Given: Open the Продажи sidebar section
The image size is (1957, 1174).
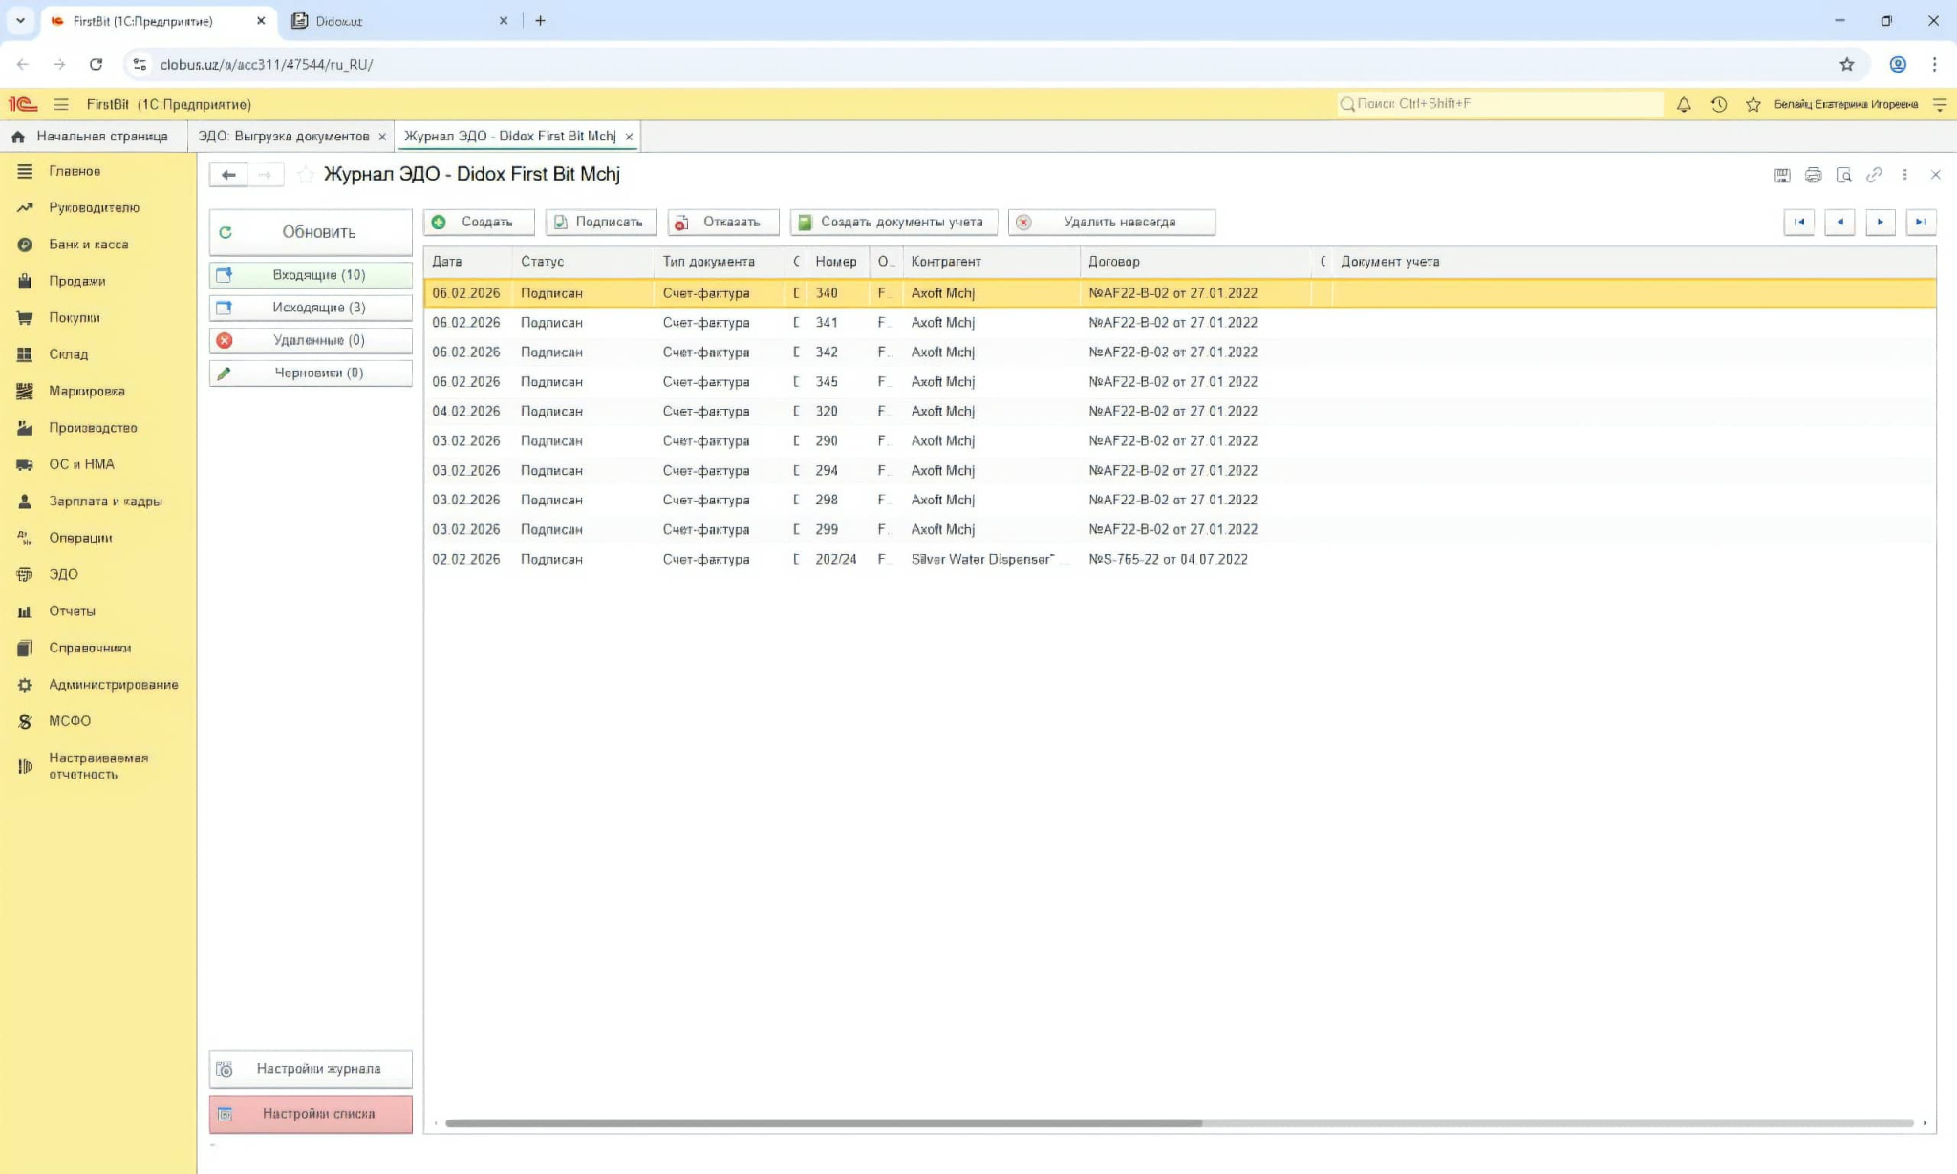Looking at the screenshot, I should point(76,281).
